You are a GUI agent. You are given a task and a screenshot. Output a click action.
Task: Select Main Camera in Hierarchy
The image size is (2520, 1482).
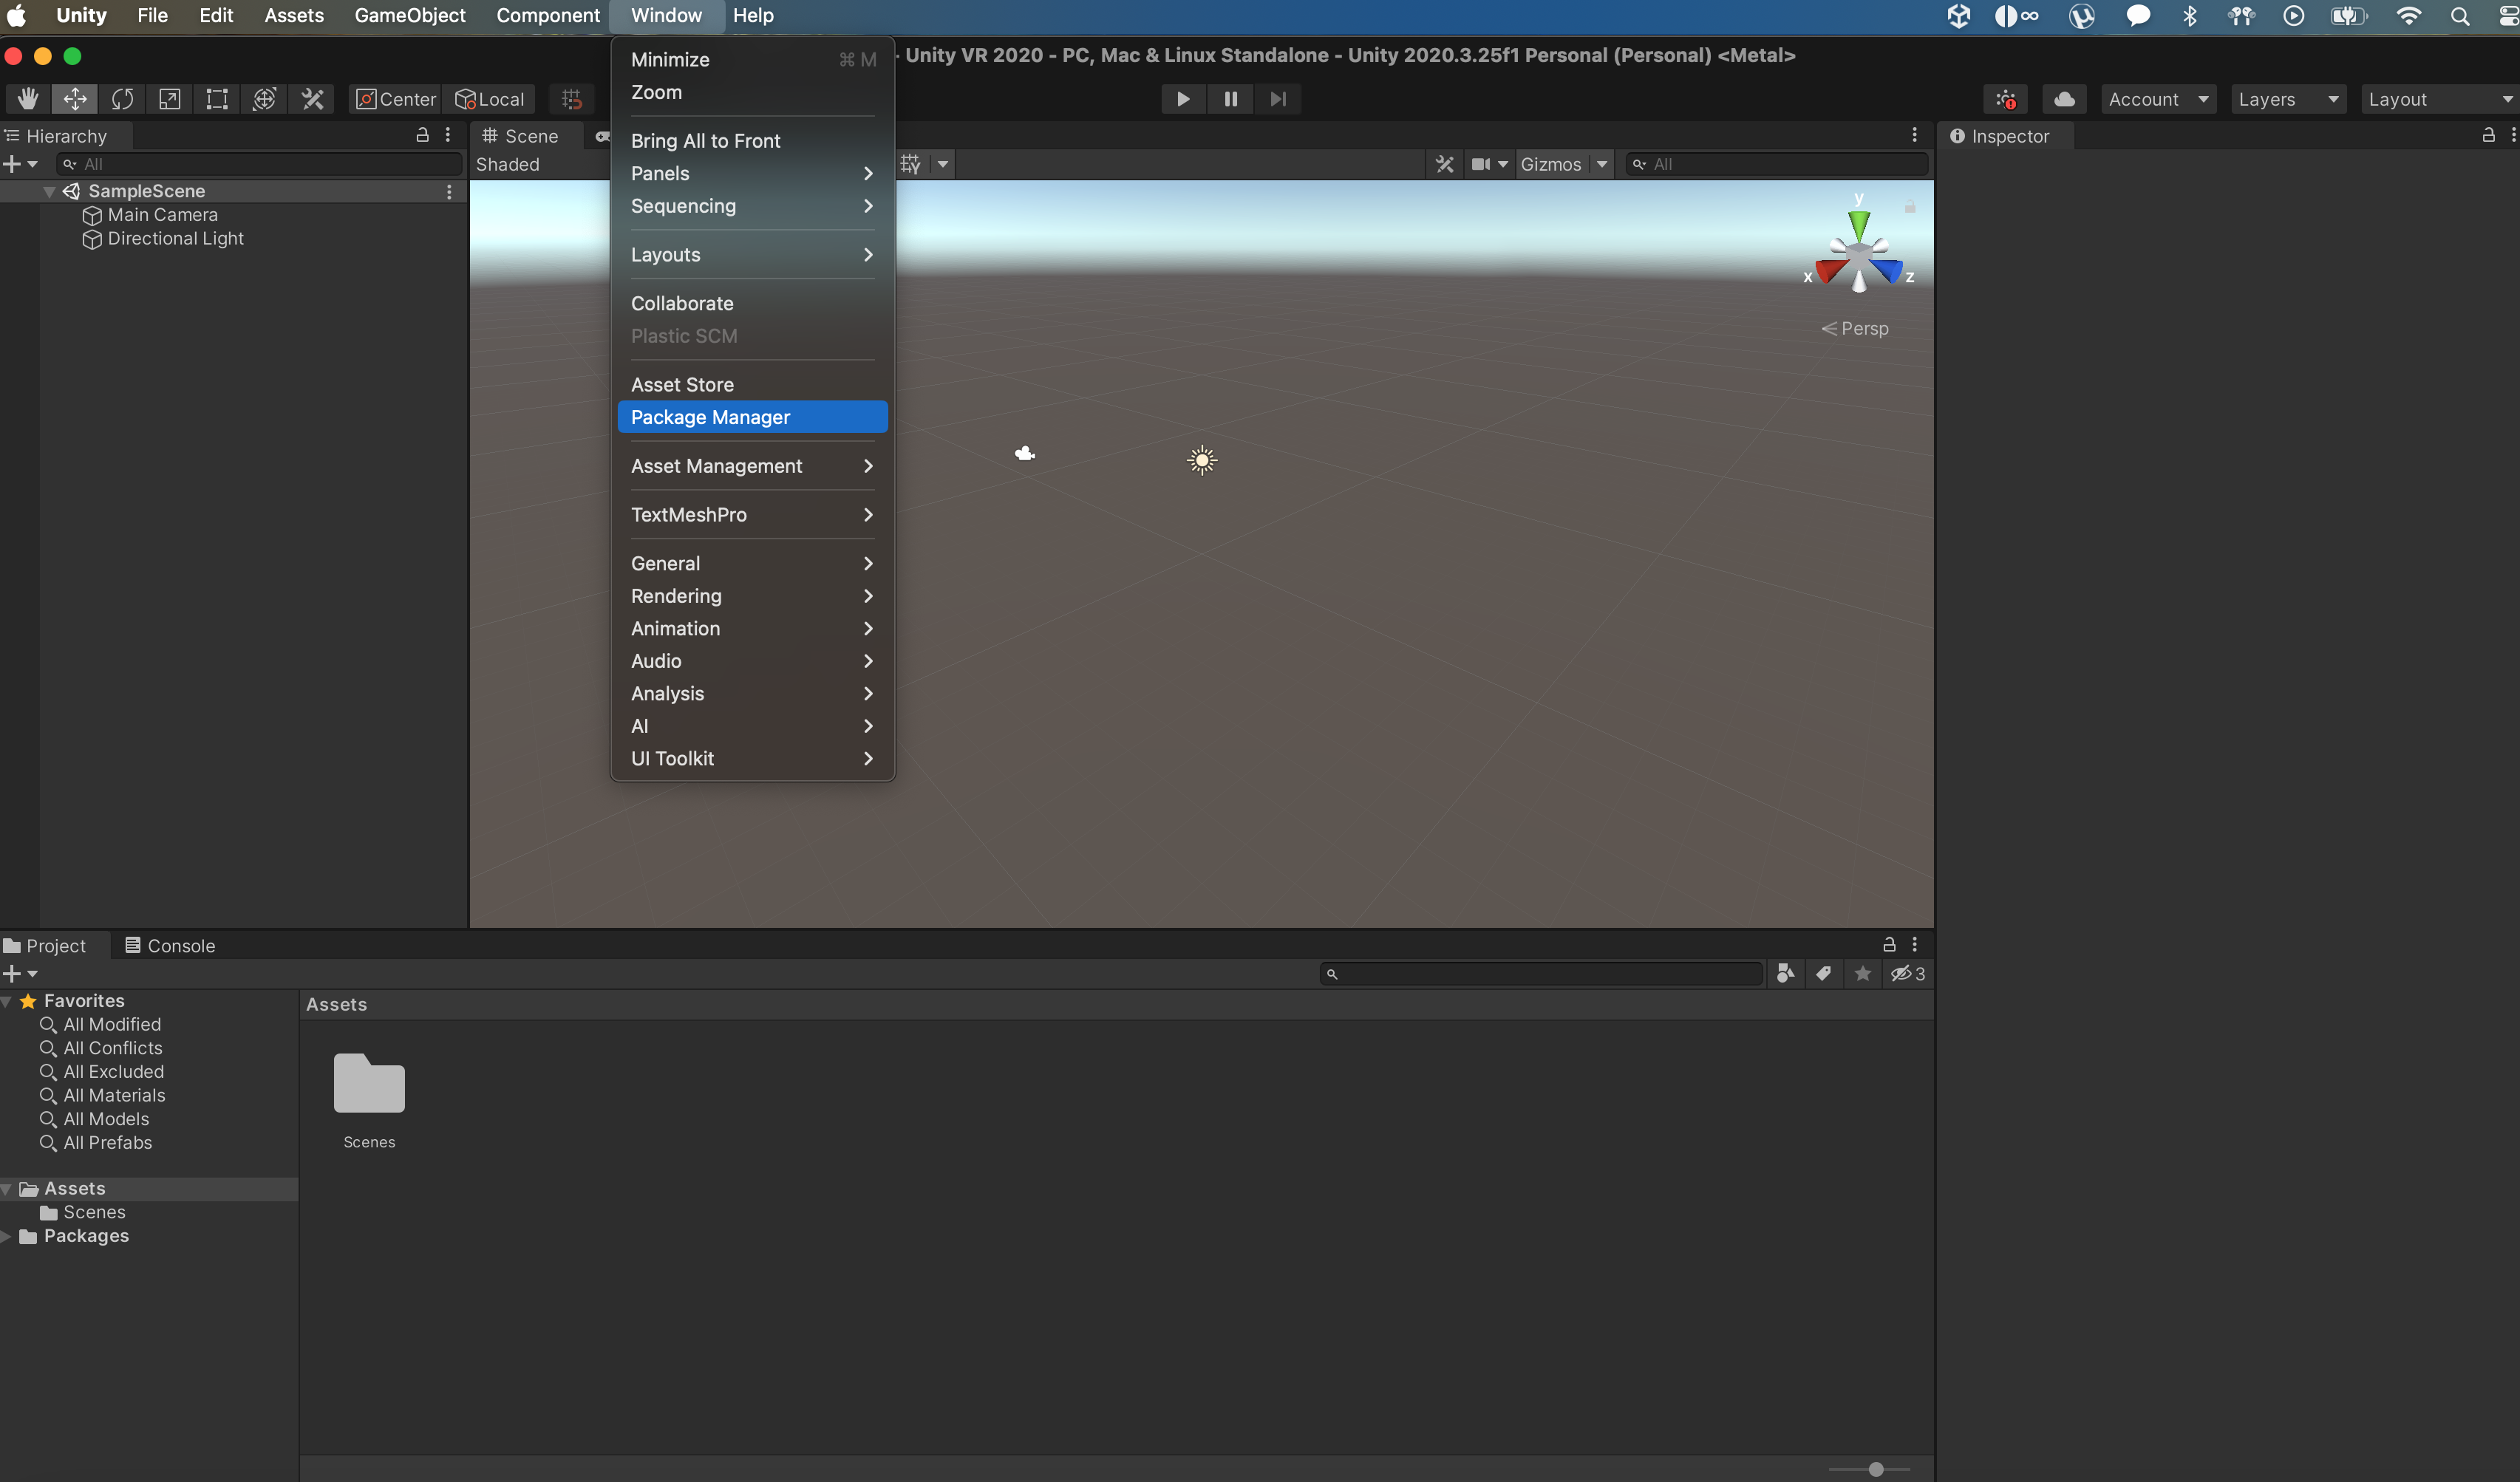[x=162, y=215]
